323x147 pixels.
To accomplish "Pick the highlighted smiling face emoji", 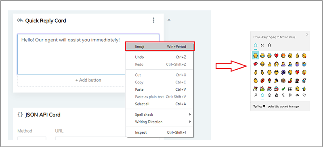I will click(256, 55).
